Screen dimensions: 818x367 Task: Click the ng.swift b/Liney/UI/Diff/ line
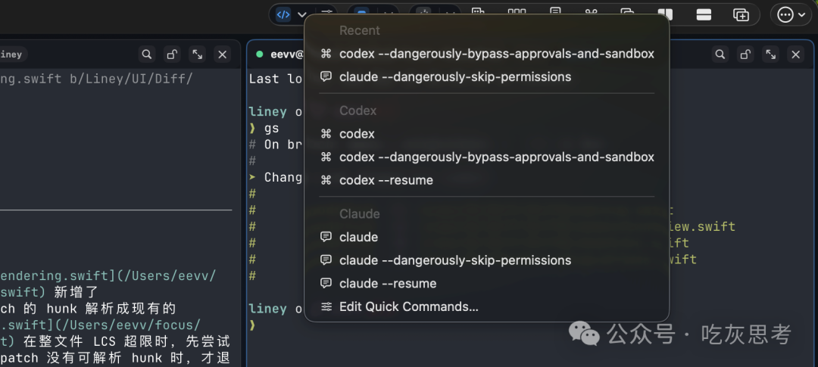coord(96,79)
